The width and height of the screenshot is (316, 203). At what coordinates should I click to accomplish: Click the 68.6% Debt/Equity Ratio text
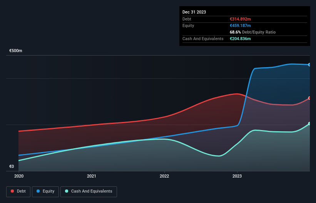tap(252, 32)
